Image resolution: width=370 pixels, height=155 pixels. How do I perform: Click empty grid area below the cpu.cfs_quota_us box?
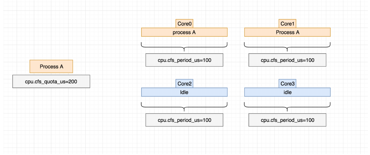click(x=51, y=117)
